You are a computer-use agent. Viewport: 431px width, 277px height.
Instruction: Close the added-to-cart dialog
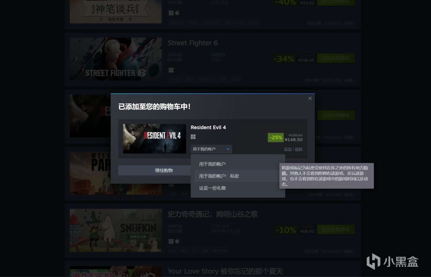point(310,98)
